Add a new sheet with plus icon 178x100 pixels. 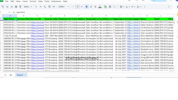tap(5, 75)
